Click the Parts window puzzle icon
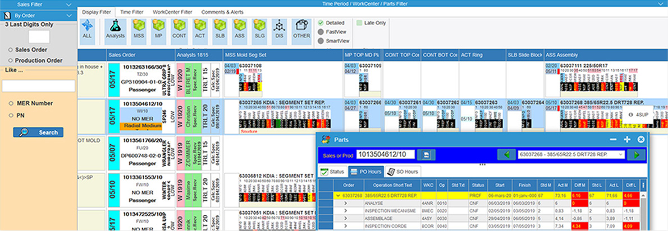Image resolution: width=668 pixels, height=231 pixels. click(326, 139)
